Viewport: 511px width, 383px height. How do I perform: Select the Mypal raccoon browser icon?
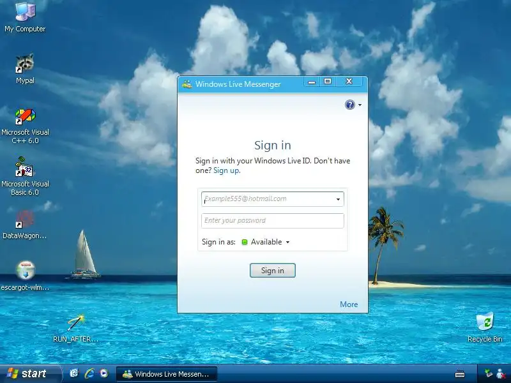click(25, 69)
